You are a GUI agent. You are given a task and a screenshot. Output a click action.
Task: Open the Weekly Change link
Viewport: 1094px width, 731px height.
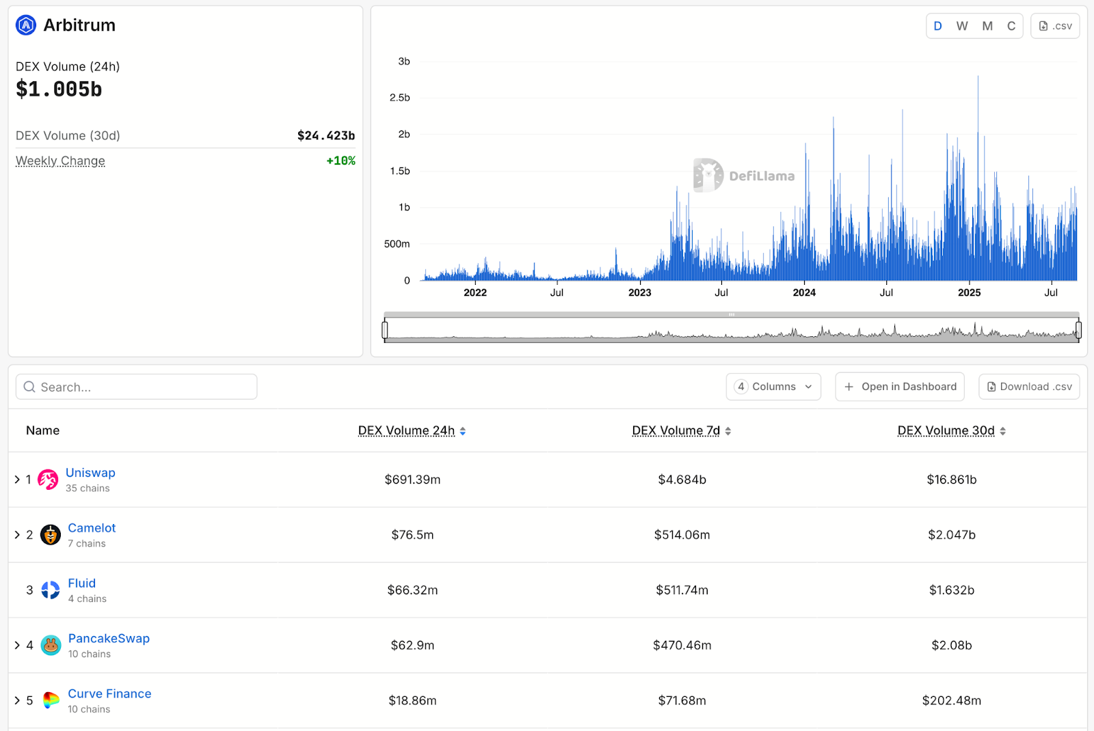coord(60,161)
